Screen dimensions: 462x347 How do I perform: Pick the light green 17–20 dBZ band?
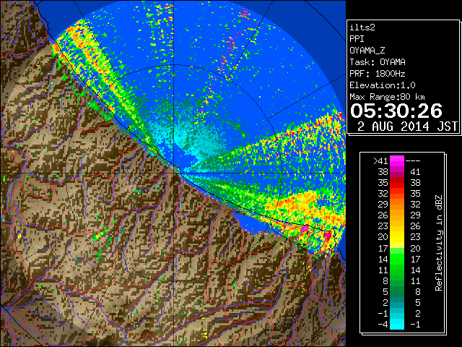397,248
